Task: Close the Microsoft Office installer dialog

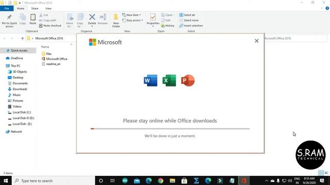Action: click(x=257, y=41)
